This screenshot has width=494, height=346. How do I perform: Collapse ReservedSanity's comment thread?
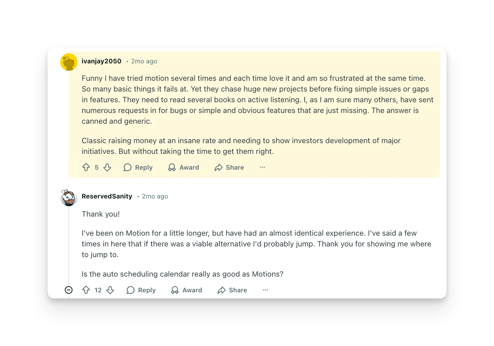(x=69, y=290)
